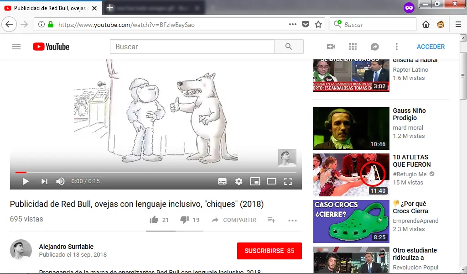467x274 pixels.
Task: Skip to next video
Action: tap(44, 181)
